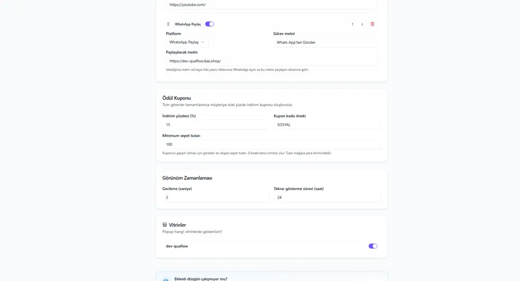Click the Eklenti düzgün çalışmıyor mu banner
The height and width of the screenshot is (281, 520).
[x=271, y=277]
